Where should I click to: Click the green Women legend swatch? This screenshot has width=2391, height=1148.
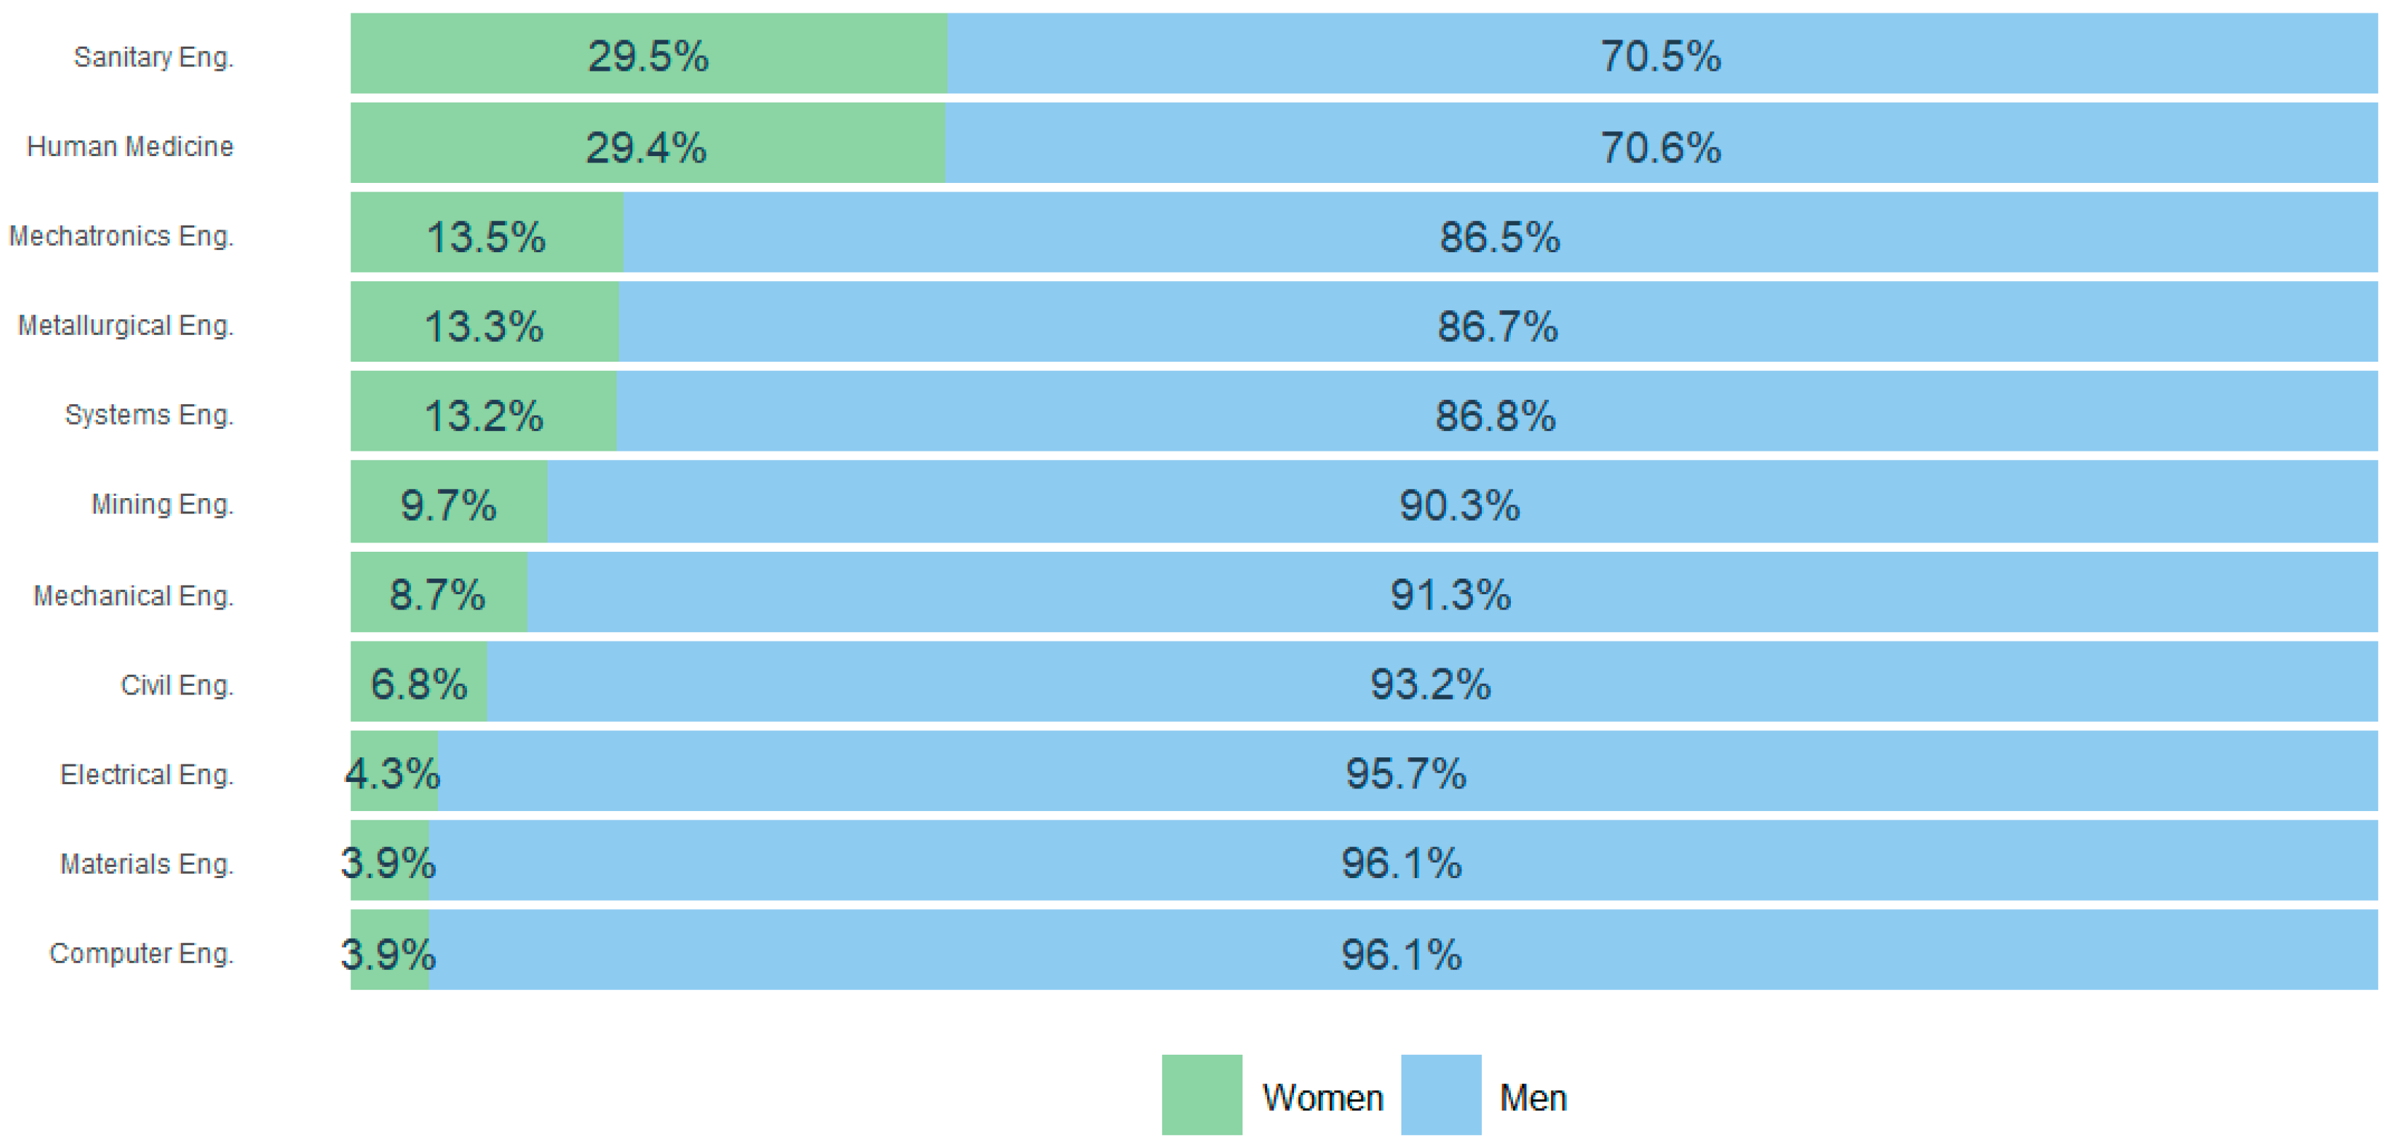[1201, 1094]
